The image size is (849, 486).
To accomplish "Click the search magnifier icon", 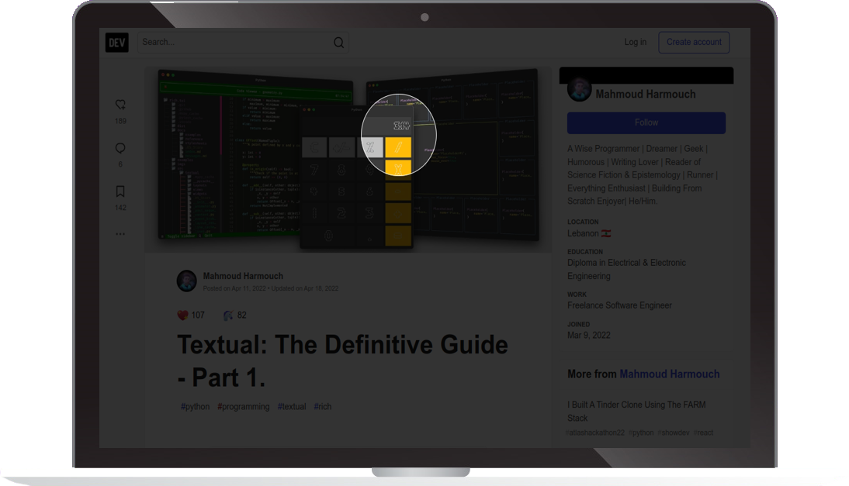I will pos(338,43).
